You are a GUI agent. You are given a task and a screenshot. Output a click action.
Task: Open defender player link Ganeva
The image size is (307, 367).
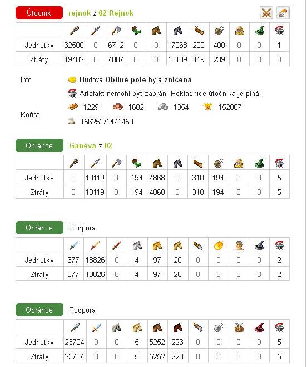pos(82,145)
